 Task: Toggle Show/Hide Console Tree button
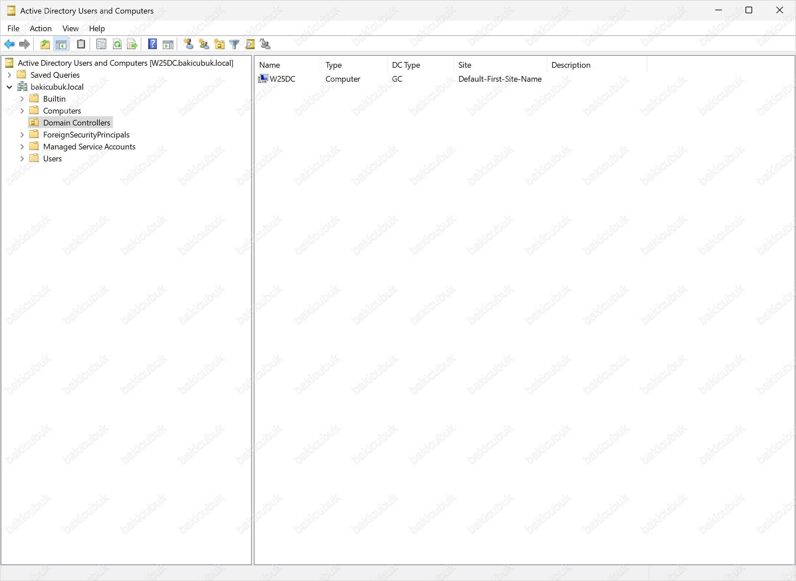(x=61, y=44)
